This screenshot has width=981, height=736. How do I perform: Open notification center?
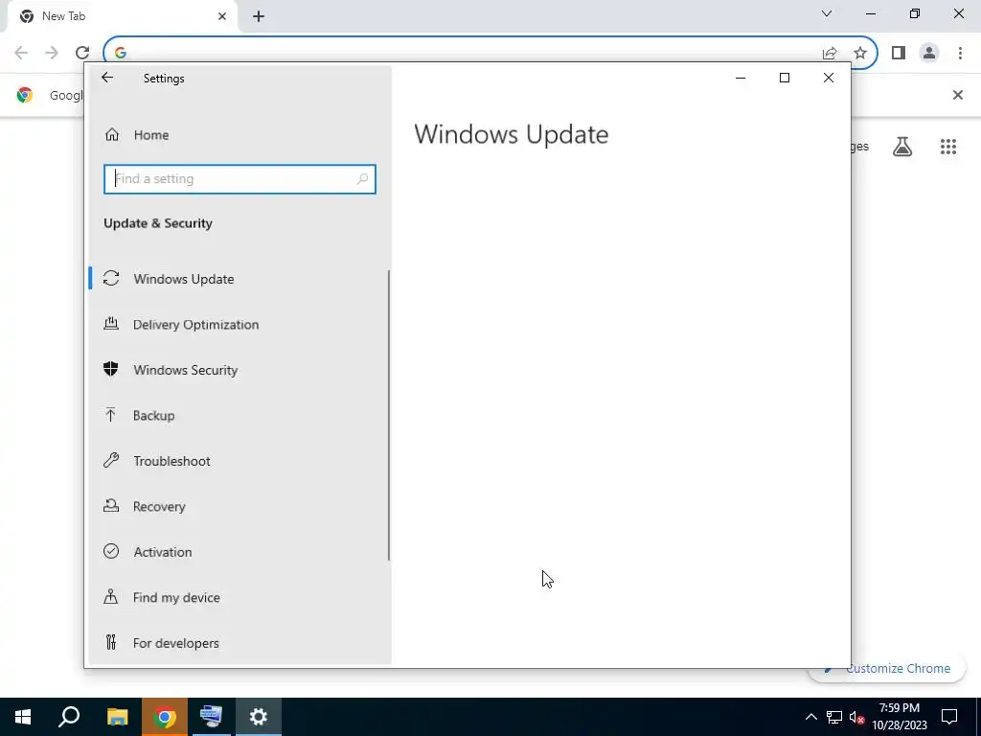[949, 717]
